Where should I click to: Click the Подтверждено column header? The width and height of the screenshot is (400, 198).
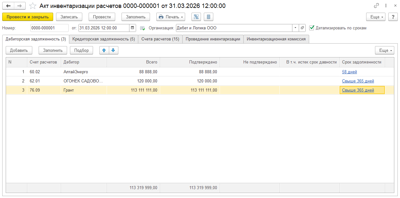[190, 62]
